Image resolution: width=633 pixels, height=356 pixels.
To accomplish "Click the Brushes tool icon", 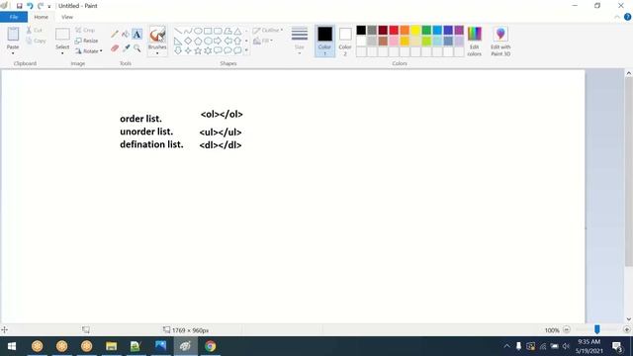I will click(x=157, y=35).
